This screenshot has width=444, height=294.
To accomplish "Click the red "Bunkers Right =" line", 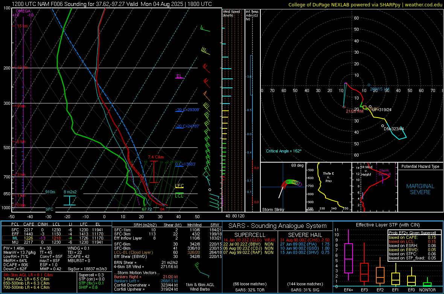I will tap(146, 277).
